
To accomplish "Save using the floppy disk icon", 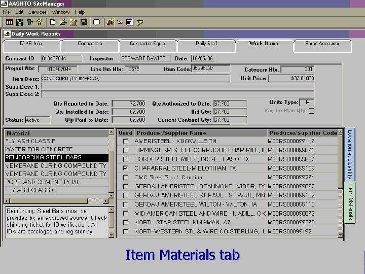I will pyautogui.click(x=83, y=22).
